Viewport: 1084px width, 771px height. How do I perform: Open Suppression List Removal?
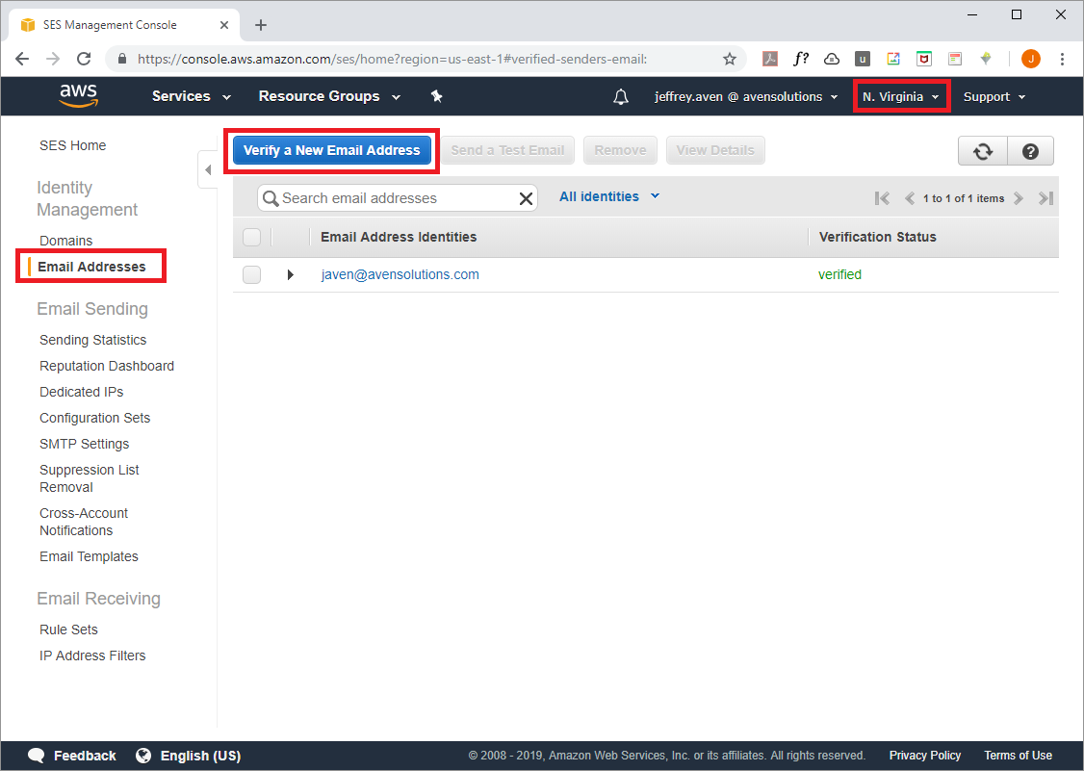tap(90, 478)
